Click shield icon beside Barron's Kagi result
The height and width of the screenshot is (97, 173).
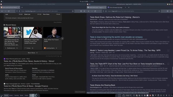(x=168, y=17)
